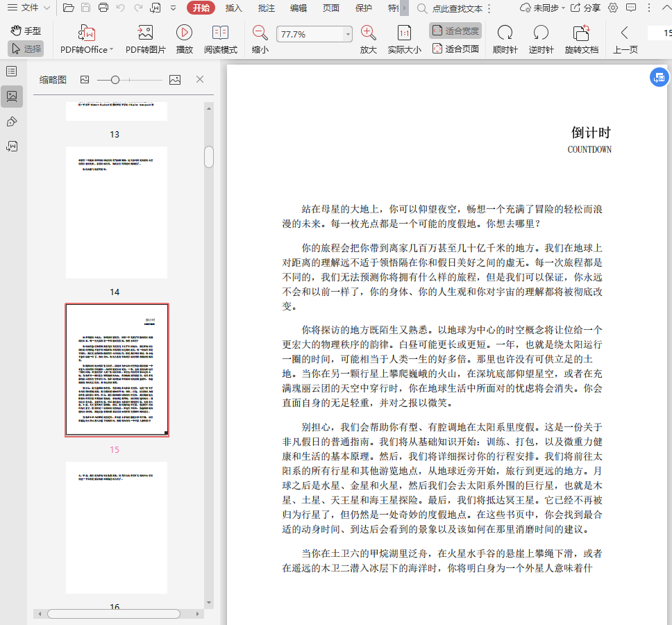Click the redo arrow icon

point(138,8)
